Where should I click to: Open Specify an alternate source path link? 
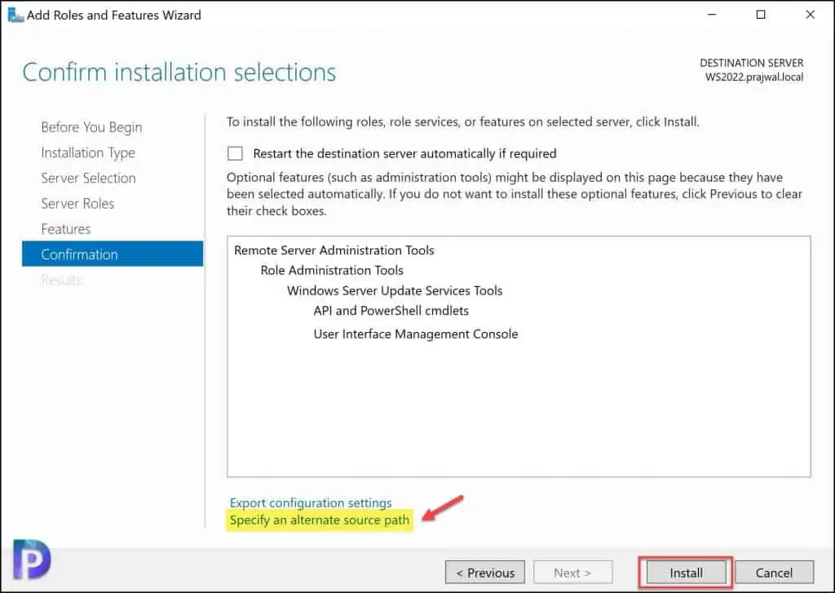(320, 520)
